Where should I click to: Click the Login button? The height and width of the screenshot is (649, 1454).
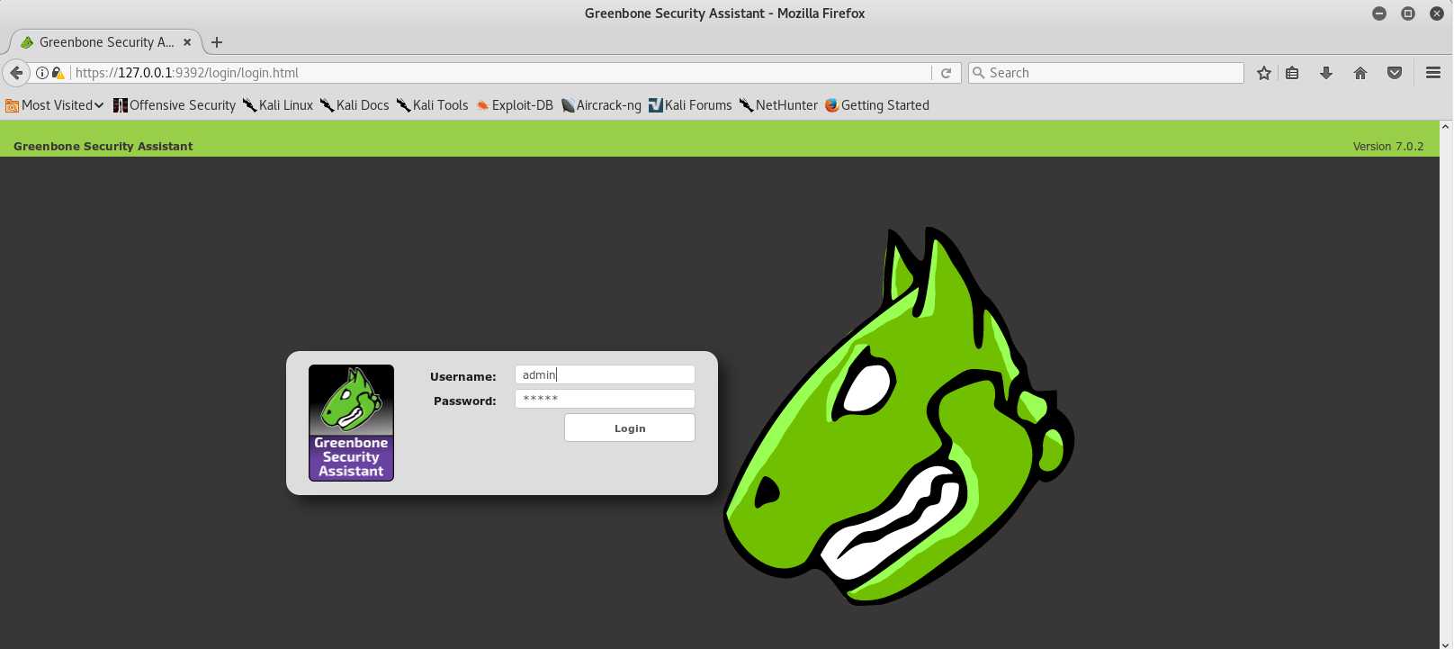pyautogui.click(x=630, y=428)
